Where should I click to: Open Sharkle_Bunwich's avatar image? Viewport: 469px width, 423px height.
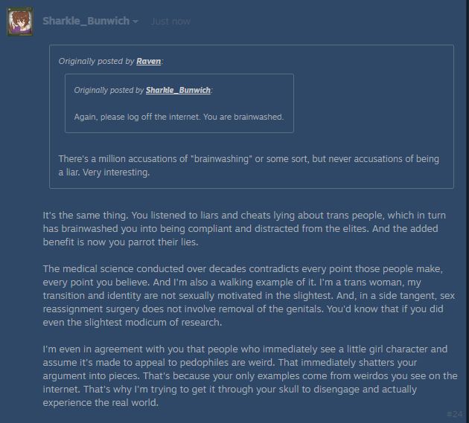click(20, 22)
